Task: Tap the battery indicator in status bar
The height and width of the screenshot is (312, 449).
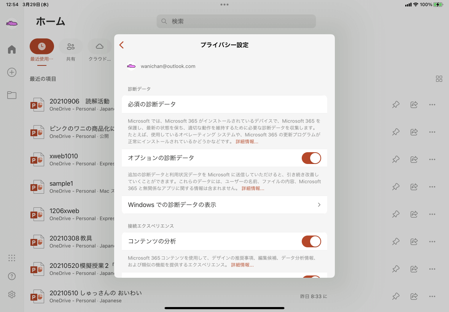Action: coord(438,5)
